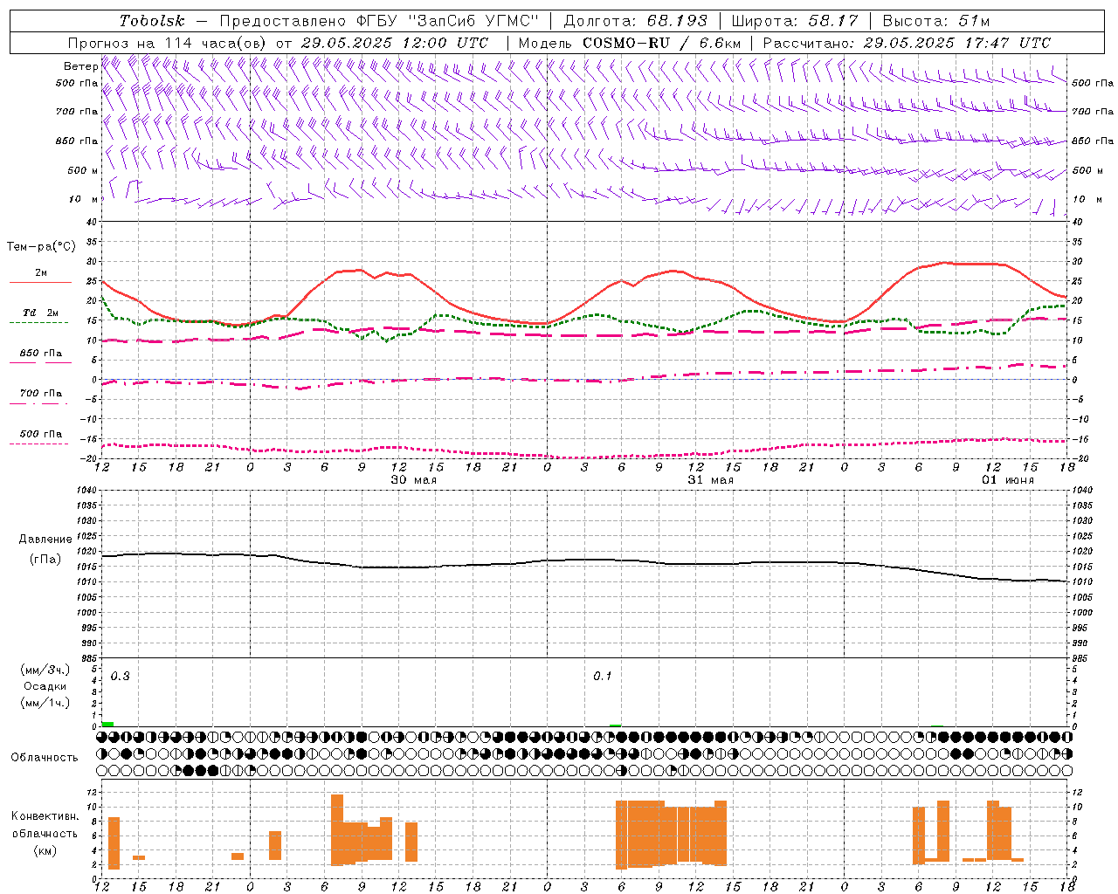
Task: Click the station title "Tobolsk"
Action: point(153,21)
